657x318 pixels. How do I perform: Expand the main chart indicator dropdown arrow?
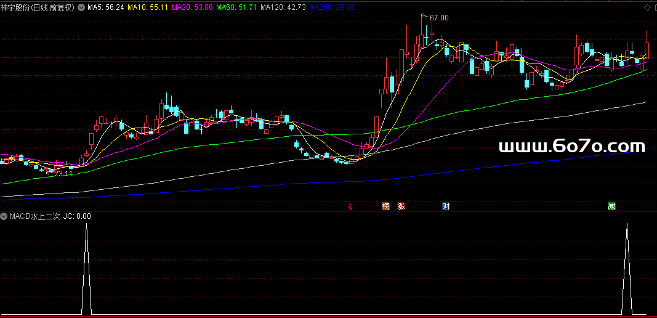81,8
